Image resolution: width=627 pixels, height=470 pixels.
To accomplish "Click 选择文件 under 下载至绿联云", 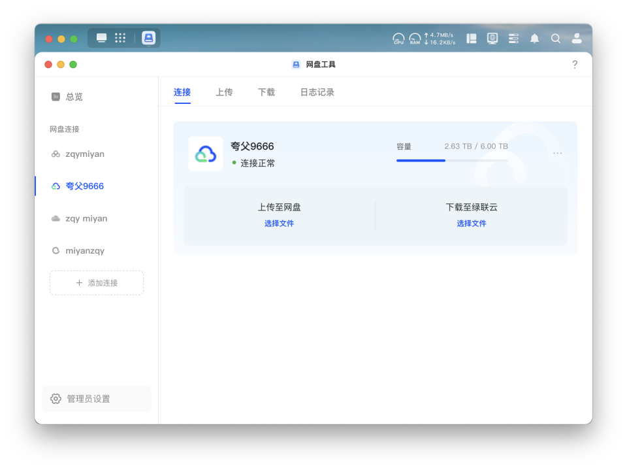I will (x=472, y=224).
